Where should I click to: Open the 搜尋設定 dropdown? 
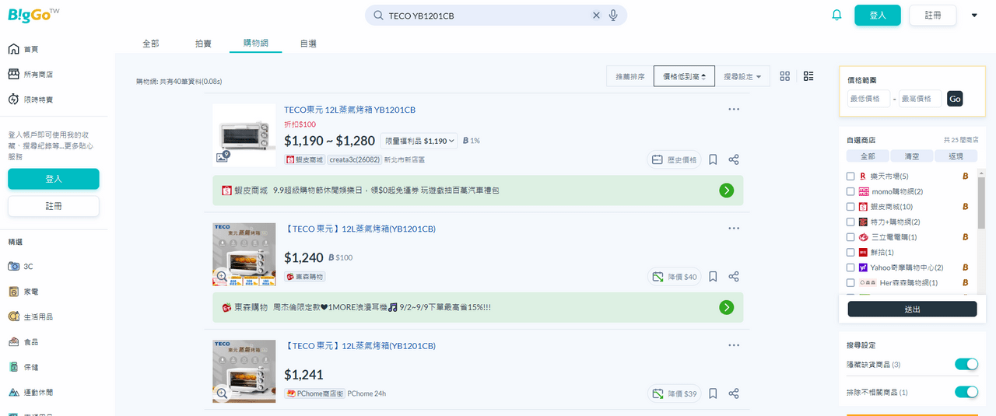(x=742, y=76)
